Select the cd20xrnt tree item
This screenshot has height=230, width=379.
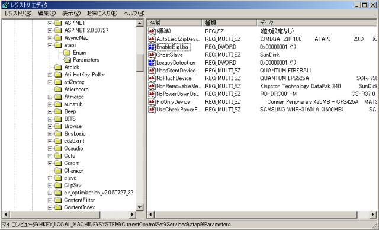74,141
